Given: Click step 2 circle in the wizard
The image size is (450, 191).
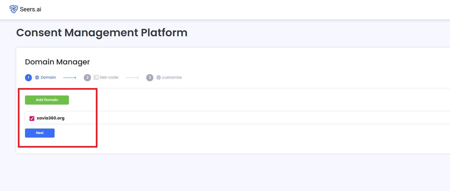Looking at the screenshot, I should pos(87,77).
